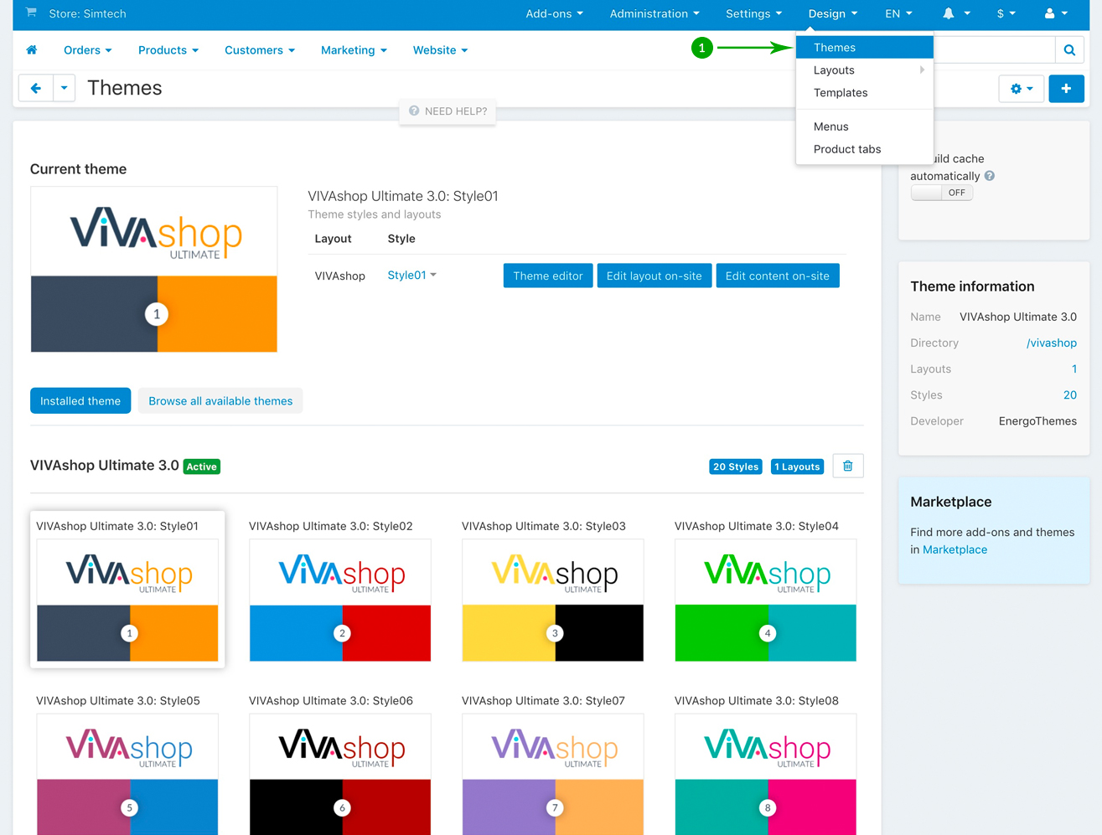Open the $ currency dropdown
Screen dimensions: 1102x835
tap(1006, 13)
